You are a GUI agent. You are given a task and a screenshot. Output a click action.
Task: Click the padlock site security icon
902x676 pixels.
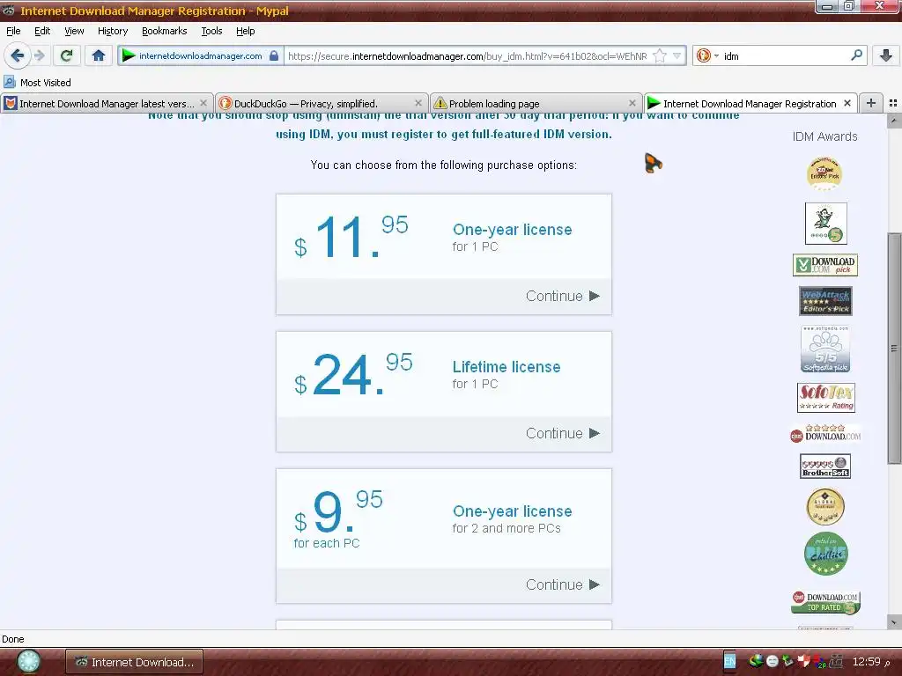[x=274, y=55]
